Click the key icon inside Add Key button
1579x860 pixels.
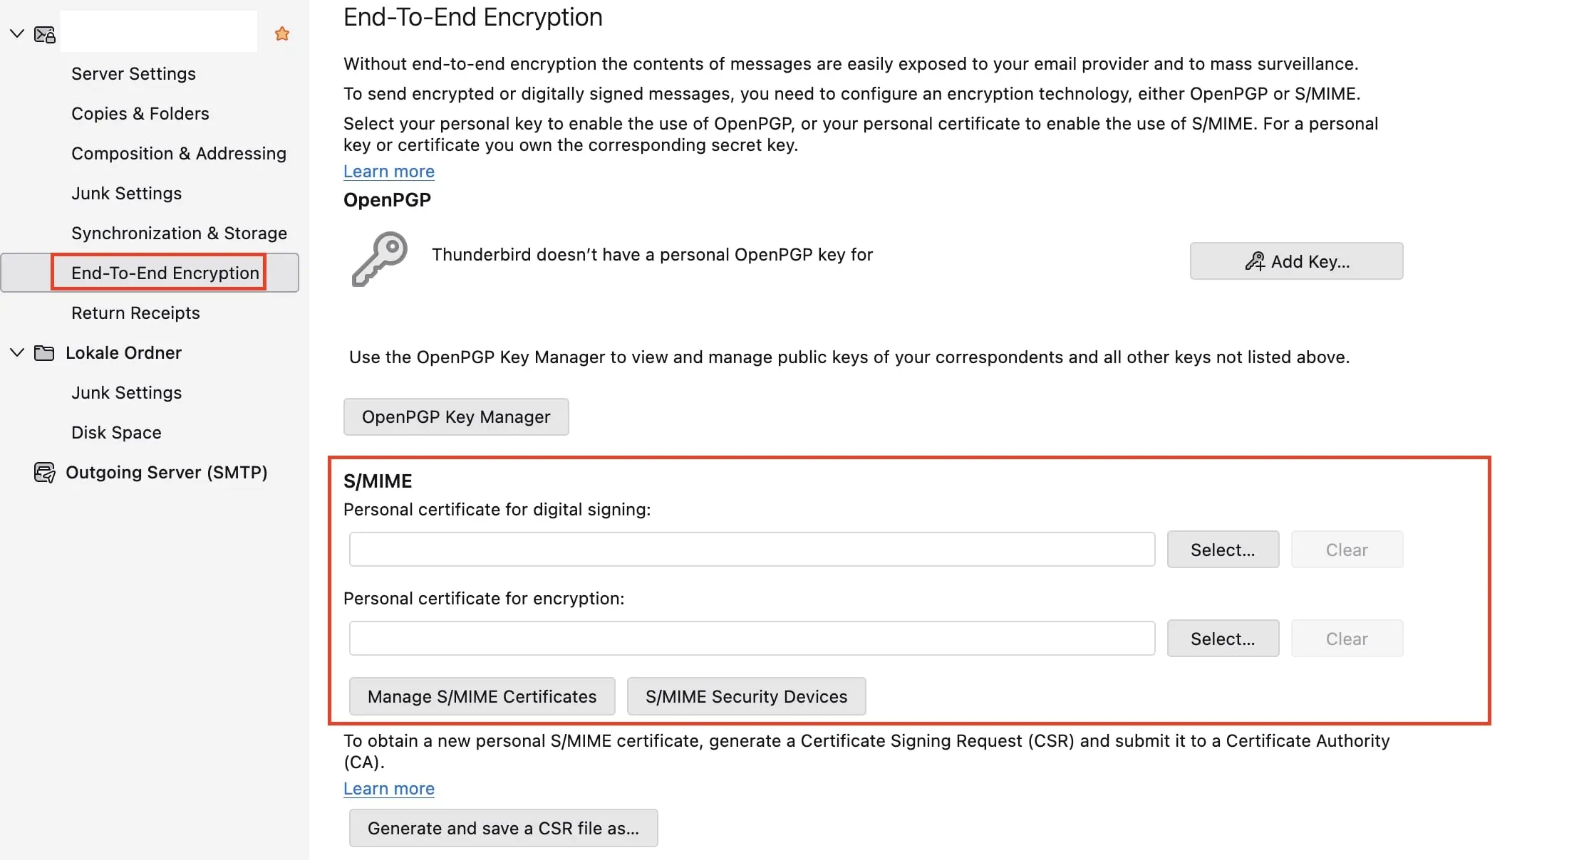click(x=1256, y=261)
